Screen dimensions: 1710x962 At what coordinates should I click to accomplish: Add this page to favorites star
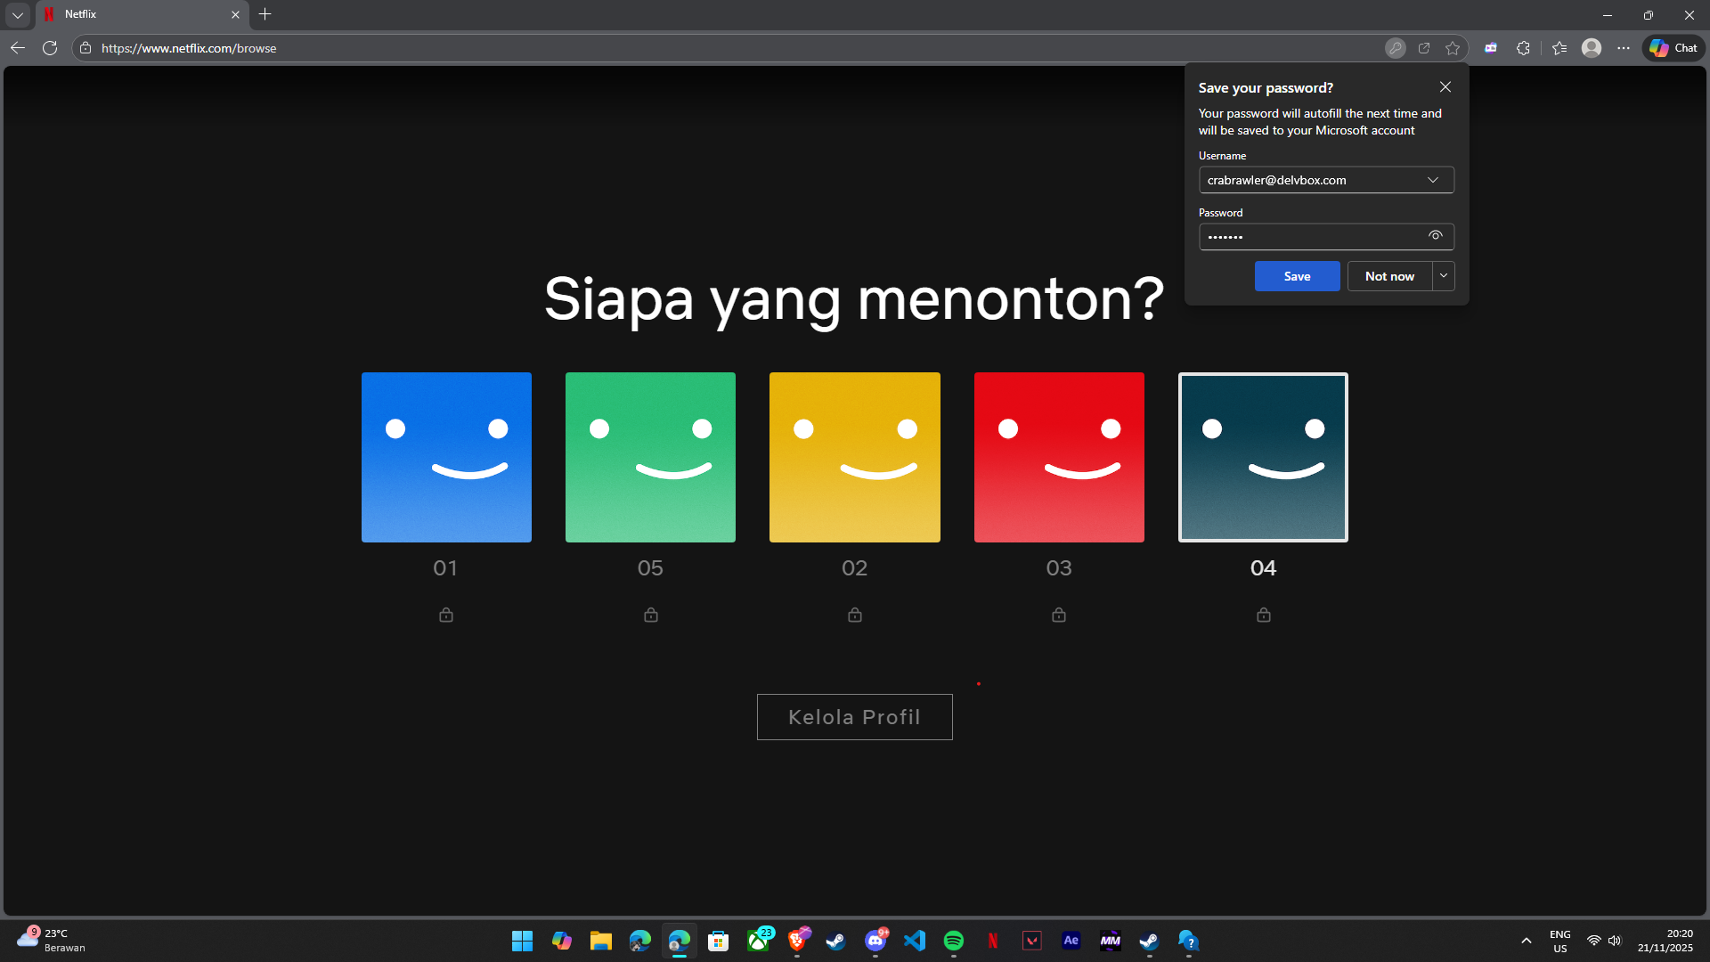1453,48
